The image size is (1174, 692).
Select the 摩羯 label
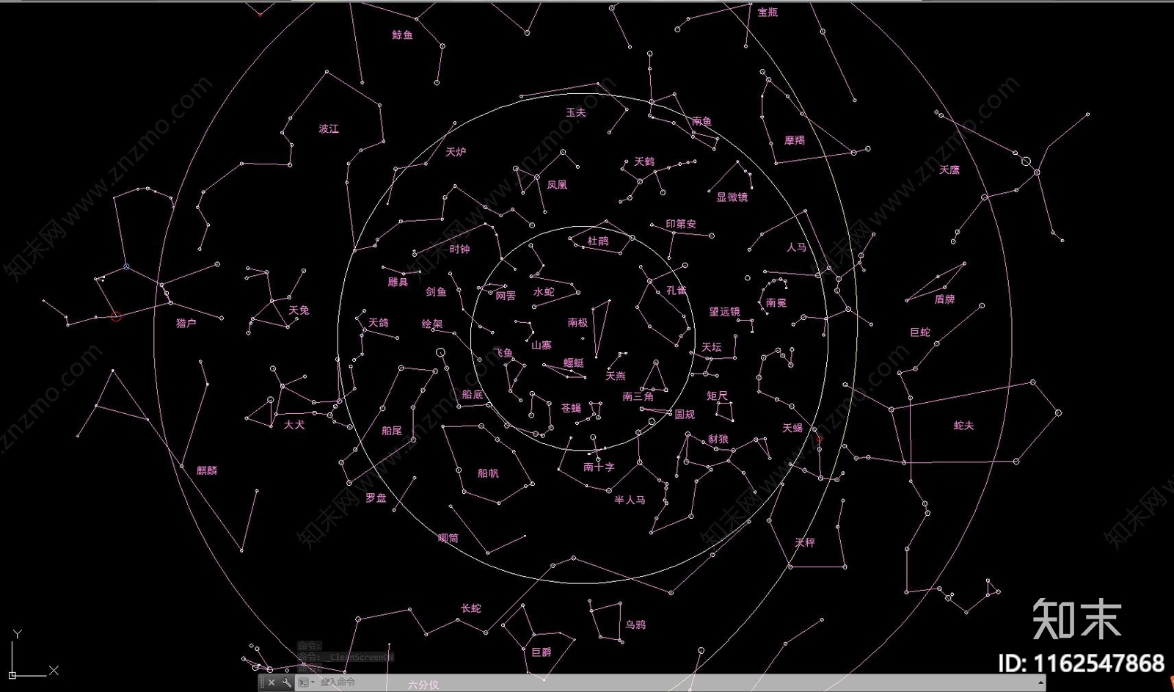click(795, 140)
